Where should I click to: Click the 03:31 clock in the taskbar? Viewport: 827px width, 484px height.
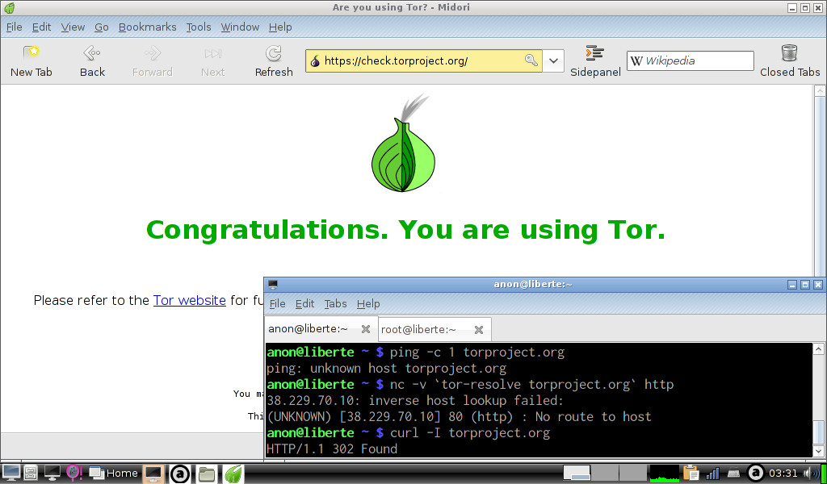click(783, 474)
